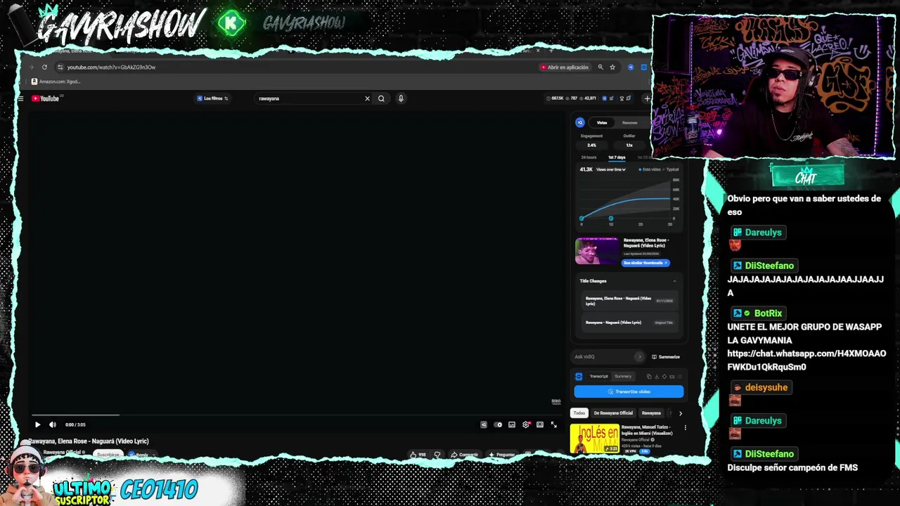Image resolution: width=900 pixels, height=506 pixels.
Task: Open the Views over time dropdown
Action: pos(610,169)
